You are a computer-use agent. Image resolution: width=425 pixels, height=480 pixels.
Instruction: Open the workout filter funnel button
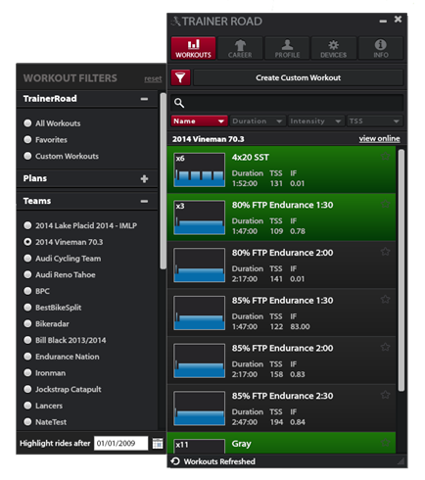[x=180, y=77]
